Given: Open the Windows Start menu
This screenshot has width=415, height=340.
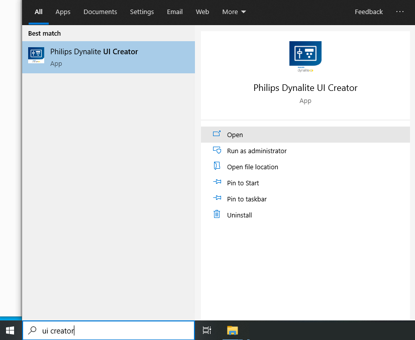Looking at the screenshot, I should click(x=10, y=330).
